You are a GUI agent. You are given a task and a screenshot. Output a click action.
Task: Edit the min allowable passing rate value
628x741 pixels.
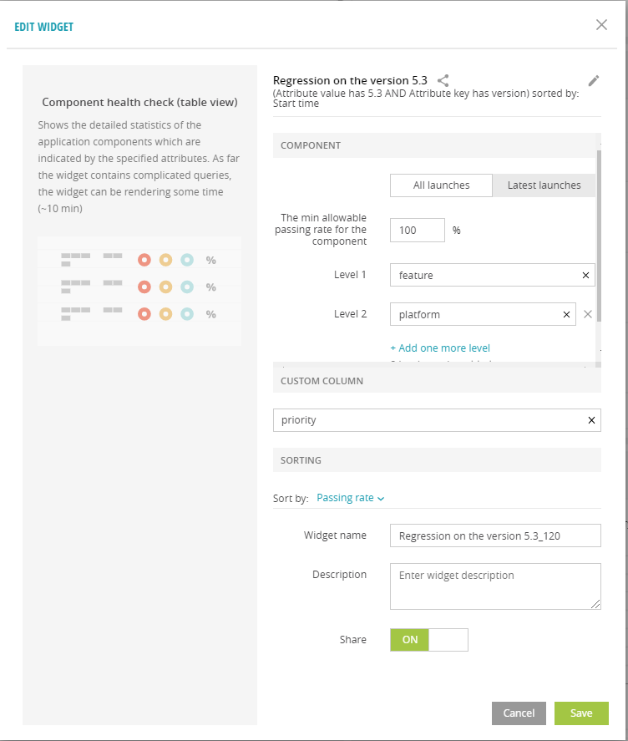[x=417, y=230]
